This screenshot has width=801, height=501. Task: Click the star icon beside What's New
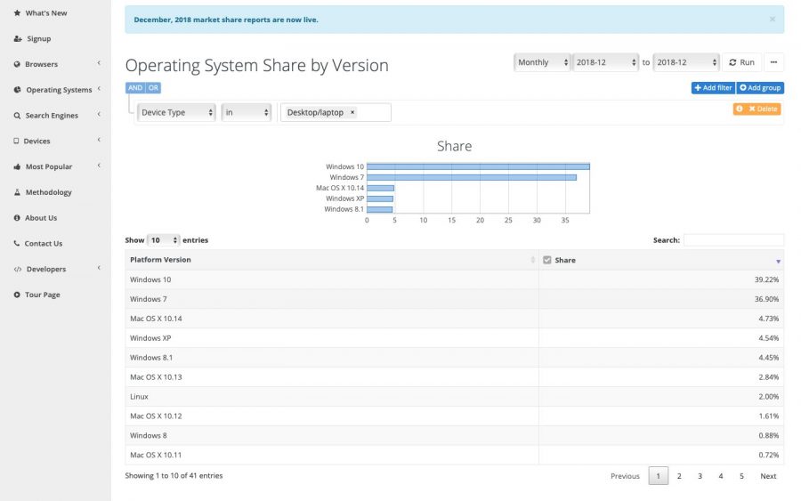pos(17,12)
